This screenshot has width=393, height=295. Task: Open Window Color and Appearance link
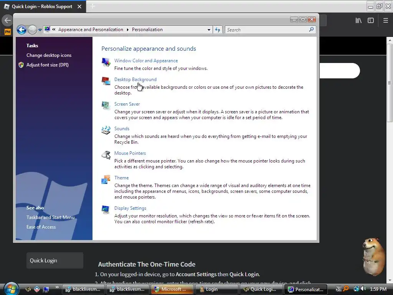pos(146,61)
